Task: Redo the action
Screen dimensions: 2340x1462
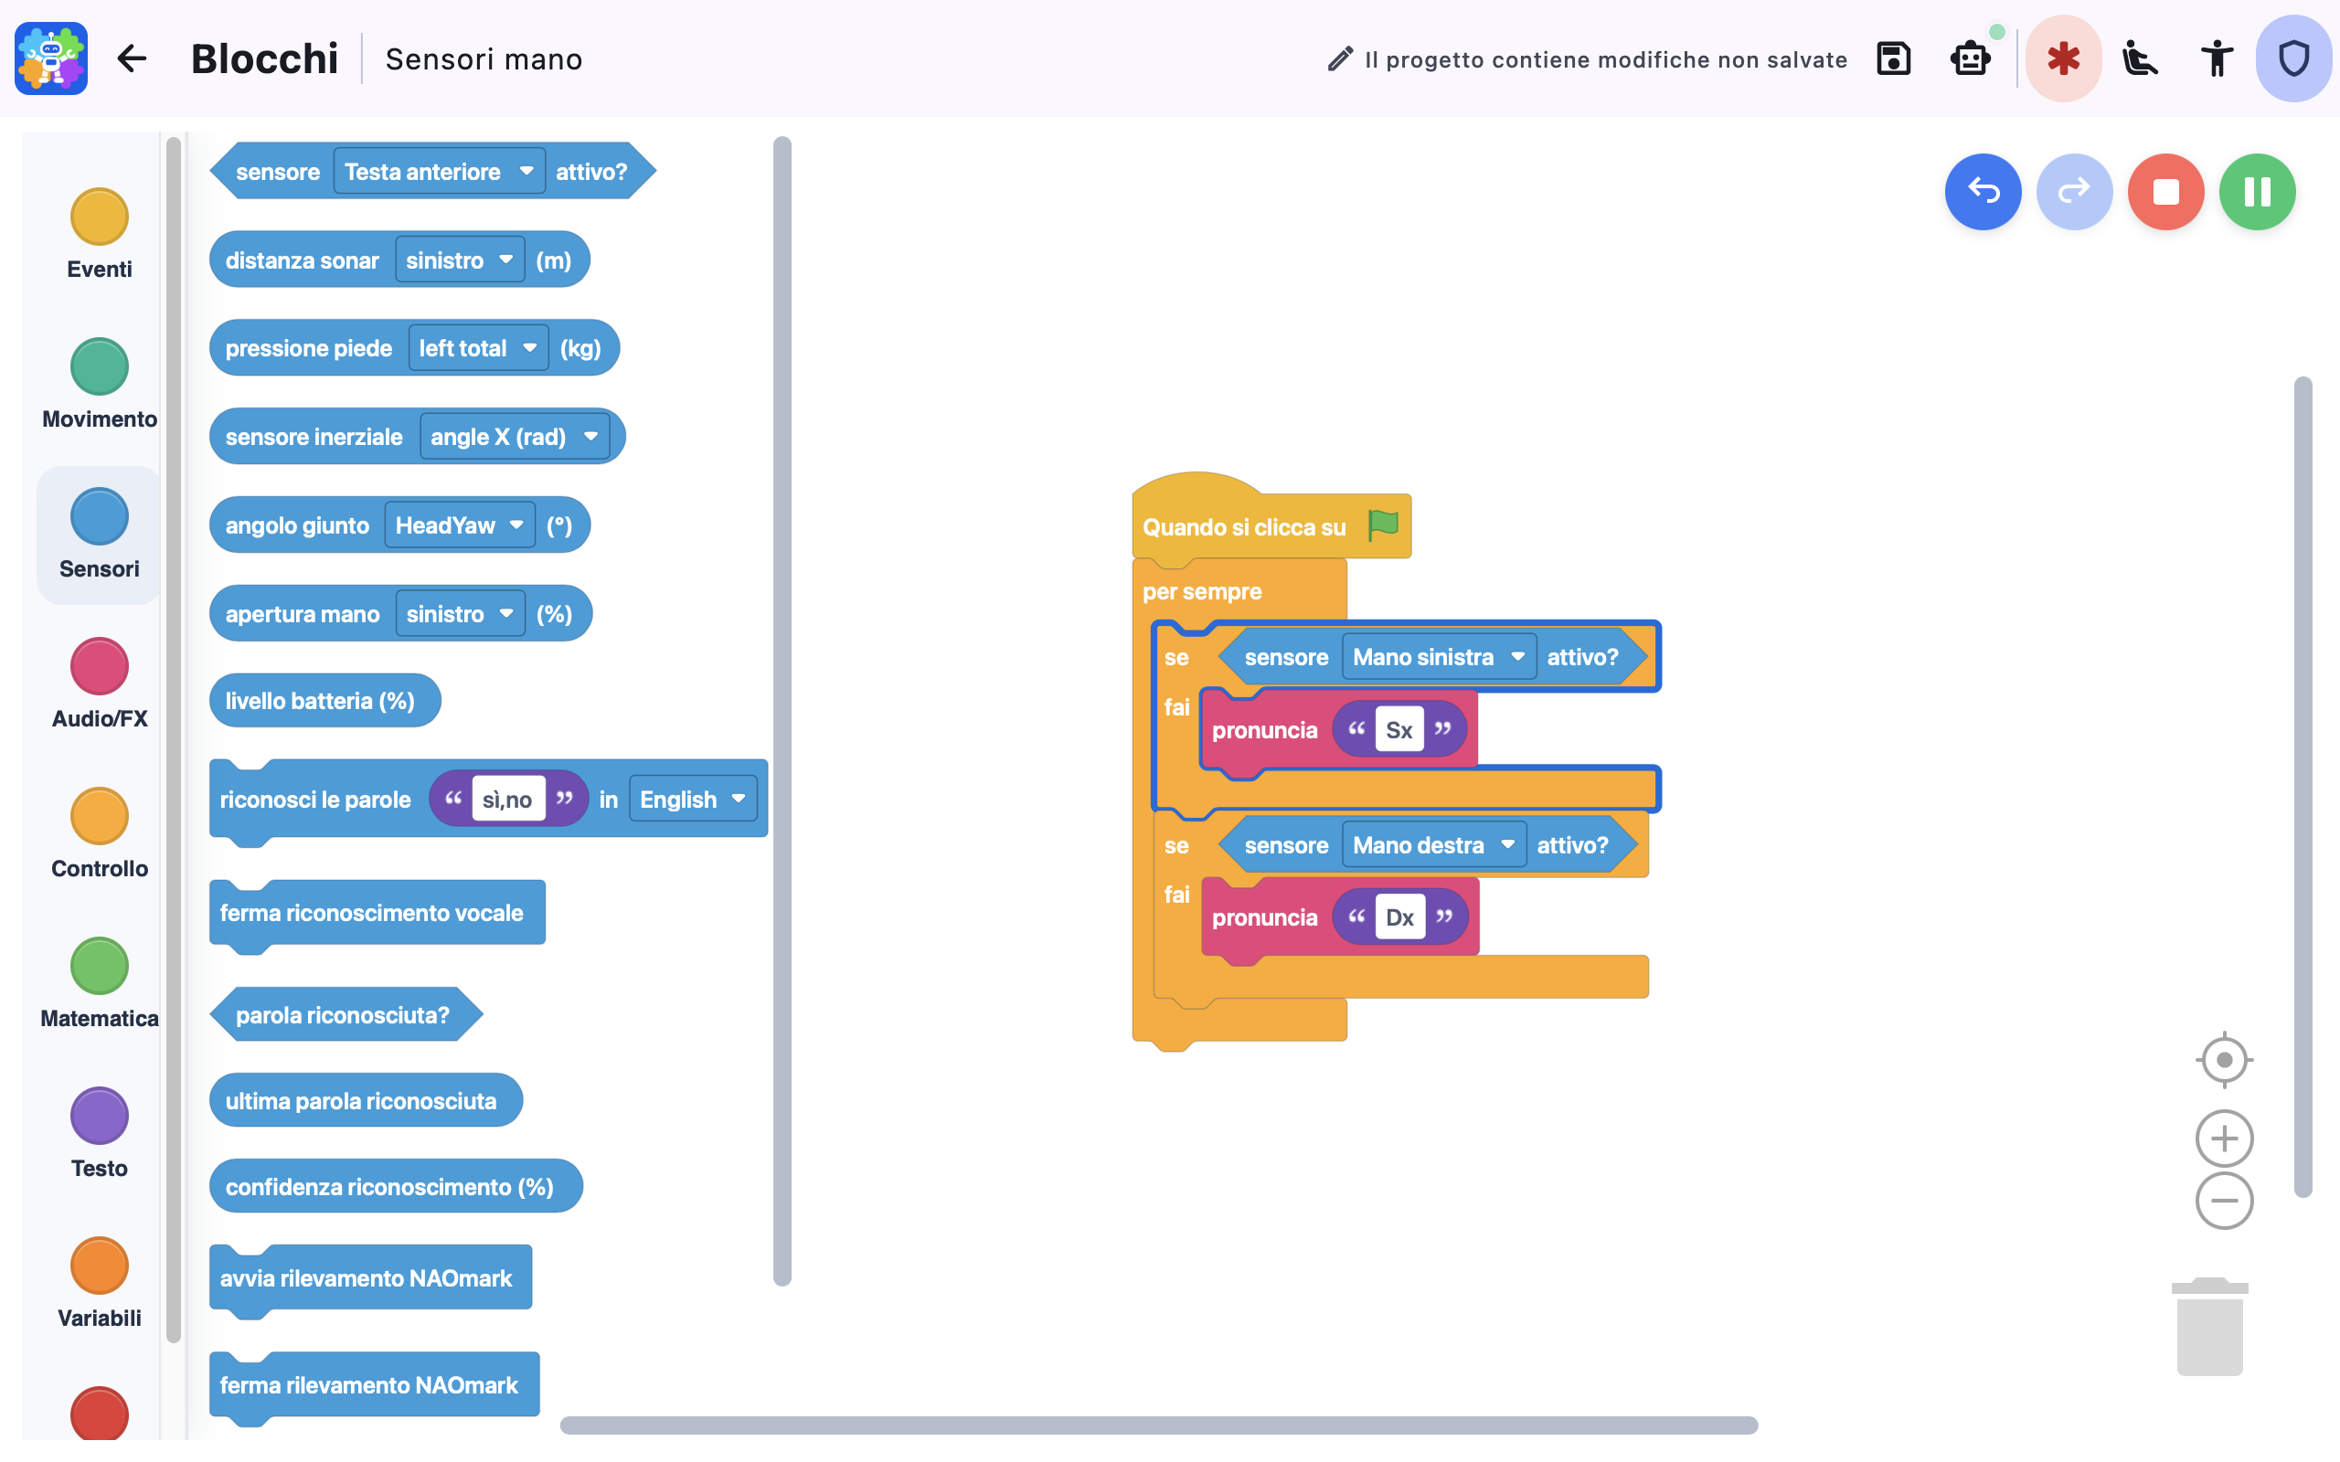Action: pyautogui.click(x=2074, y=192)
